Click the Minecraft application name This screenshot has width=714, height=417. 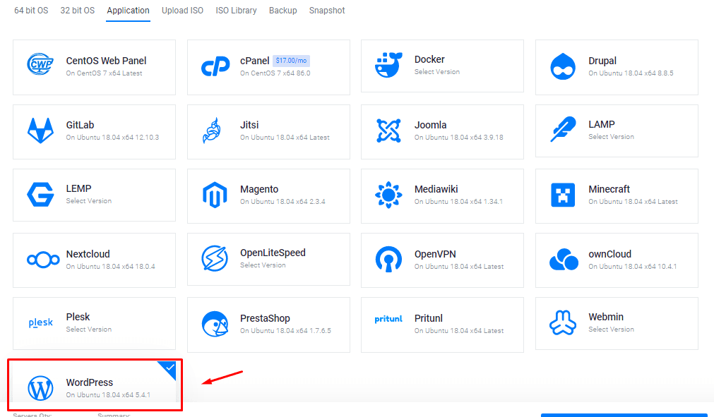tap(609, 189)
